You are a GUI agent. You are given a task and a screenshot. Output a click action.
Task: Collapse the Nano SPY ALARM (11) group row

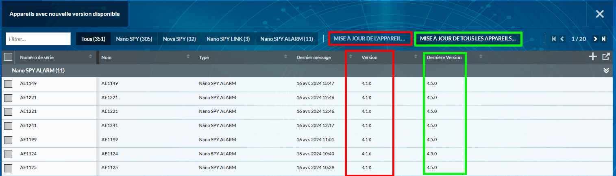(308, 71)
